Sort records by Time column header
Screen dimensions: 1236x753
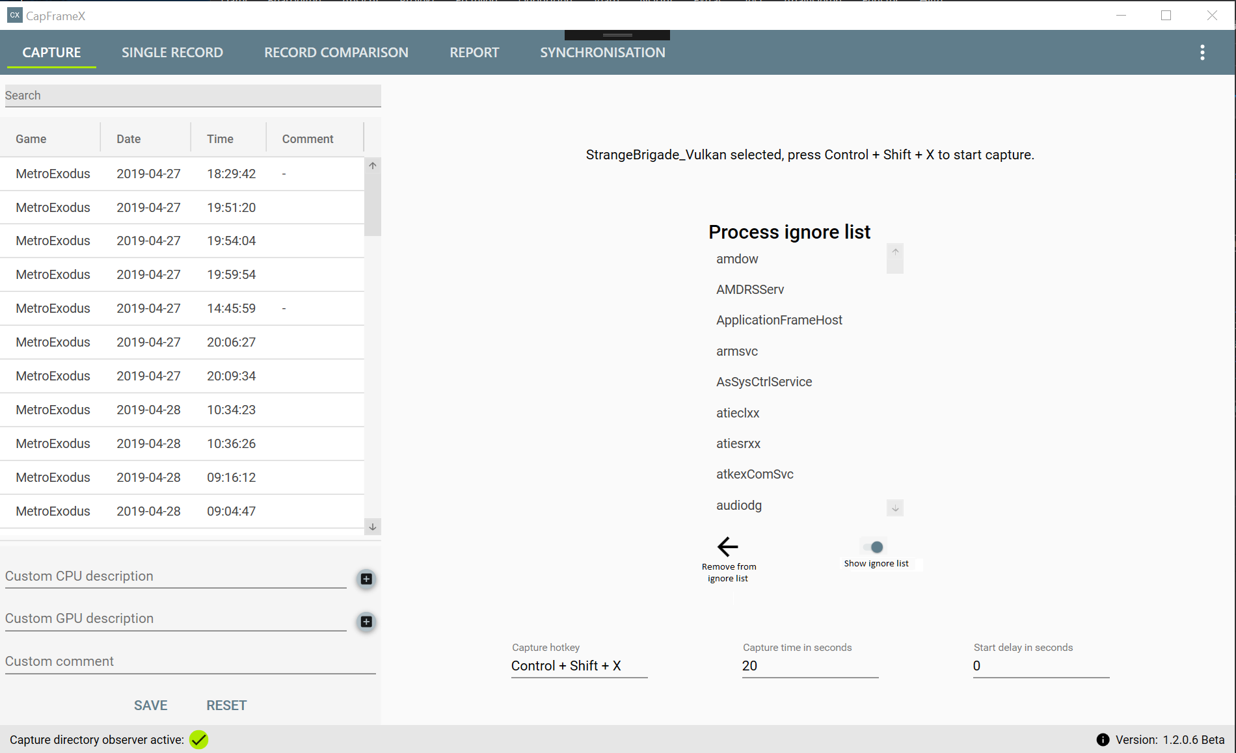click(229, 139)
